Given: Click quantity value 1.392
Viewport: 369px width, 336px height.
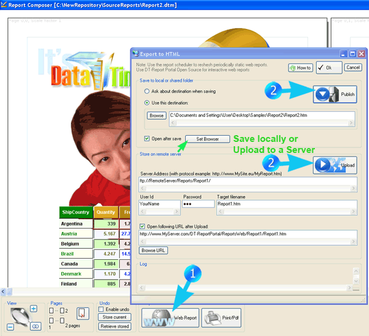Looking at the screenshot, I should click(x=109, y=244).
